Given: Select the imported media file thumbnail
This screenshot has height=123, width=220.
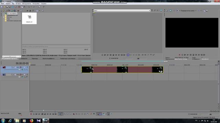Looking at the screenshot, I should pyautogui.click(x=29, y=18).
